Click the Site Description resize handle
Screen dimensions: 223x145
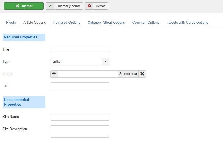[108, 136]
